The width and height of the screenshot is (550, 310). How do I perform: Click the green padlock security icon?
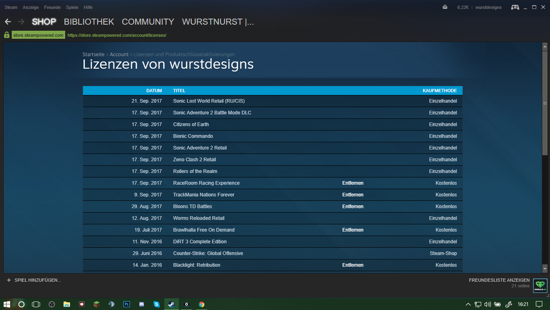(x=6, y=35)
